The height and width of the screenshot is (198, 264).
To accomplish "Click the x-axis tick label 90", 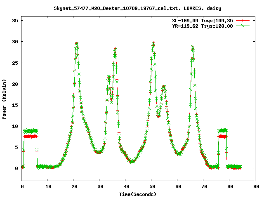I will coord(256,186).
